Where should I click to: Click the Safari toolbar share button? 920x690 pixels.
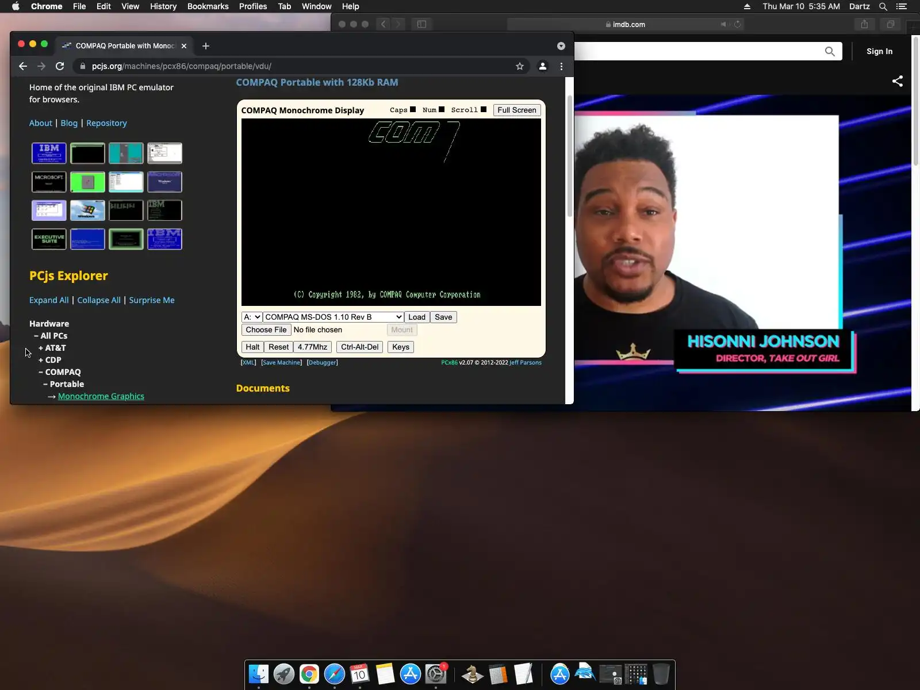[x=864, y=24]
